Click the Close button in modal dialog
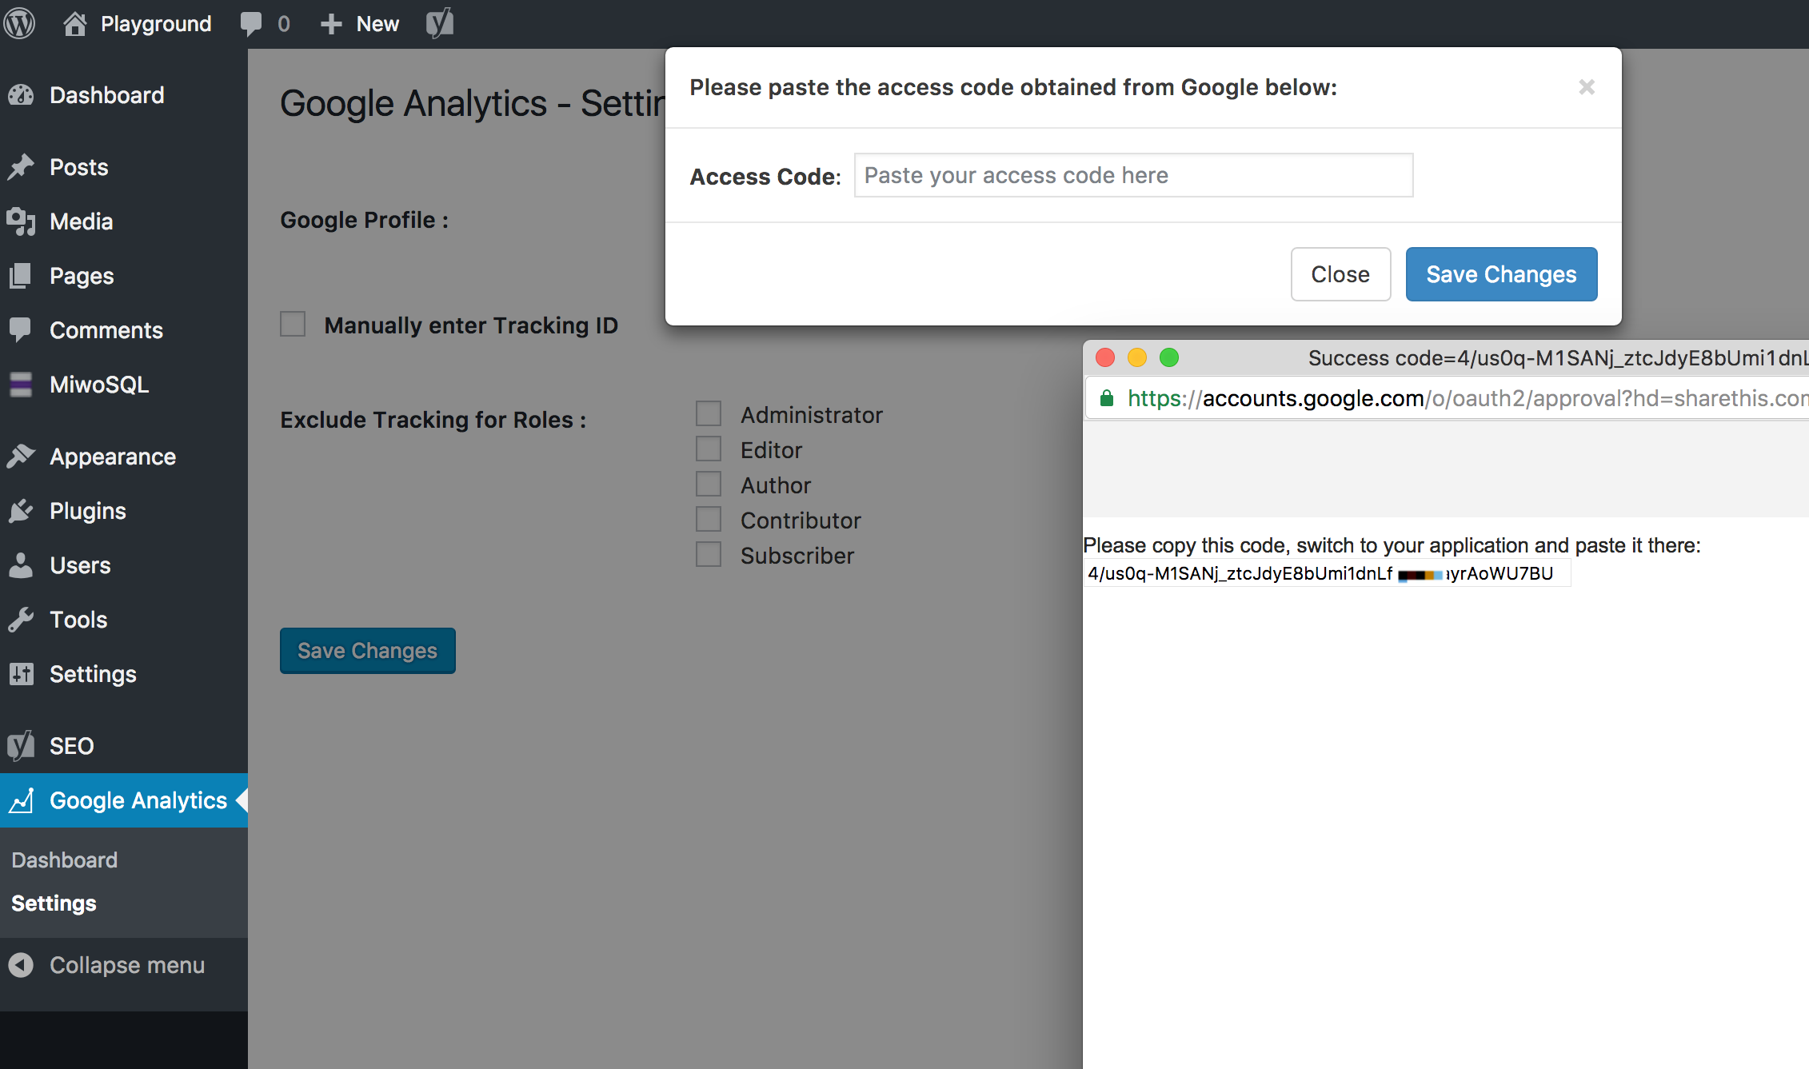This screenshot has width=1809, height=1069. [1340, 273]
